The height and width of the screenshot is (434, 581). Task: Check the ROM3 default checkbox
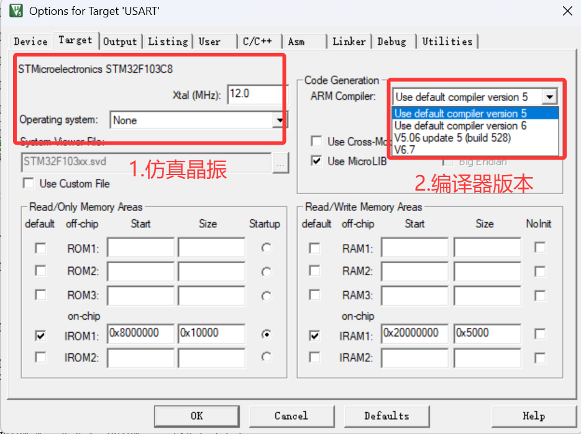pos(40,295)
